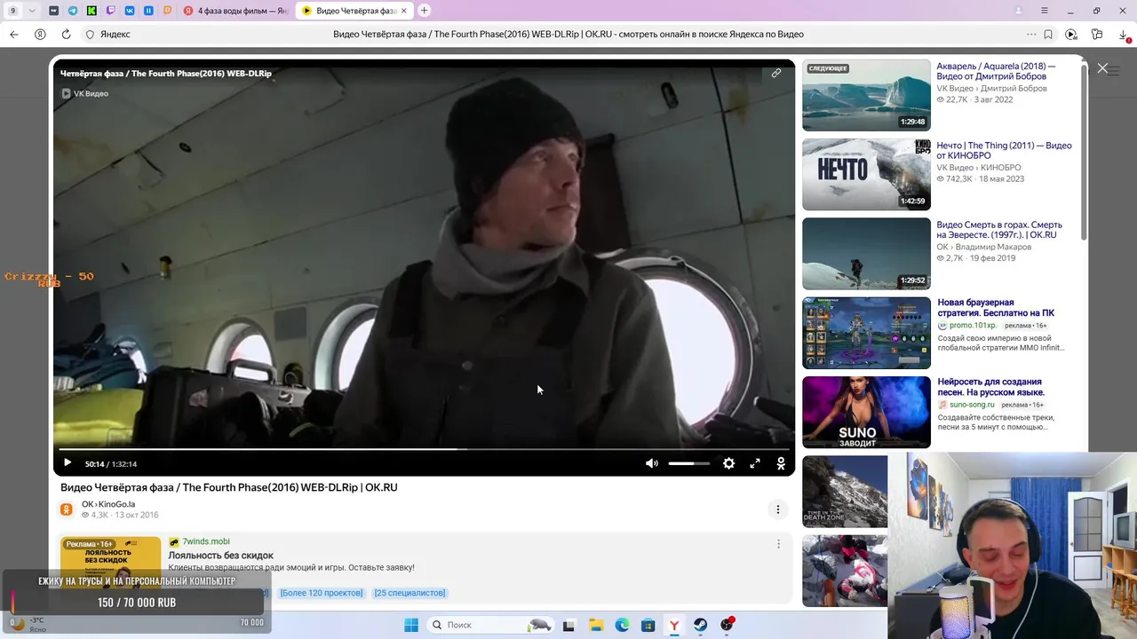Open ad options three-dot menu
This screenshot has width=1137, height=639.
pyautogui.click(x=778, y=544)
